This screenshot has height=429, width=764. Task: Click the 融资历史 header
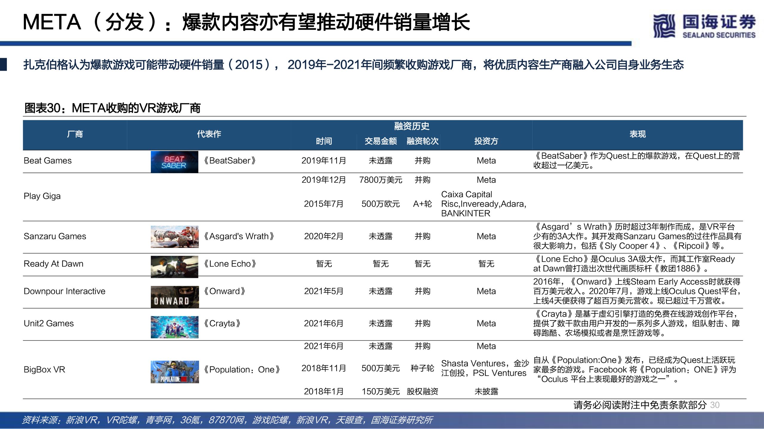point(412,126)
